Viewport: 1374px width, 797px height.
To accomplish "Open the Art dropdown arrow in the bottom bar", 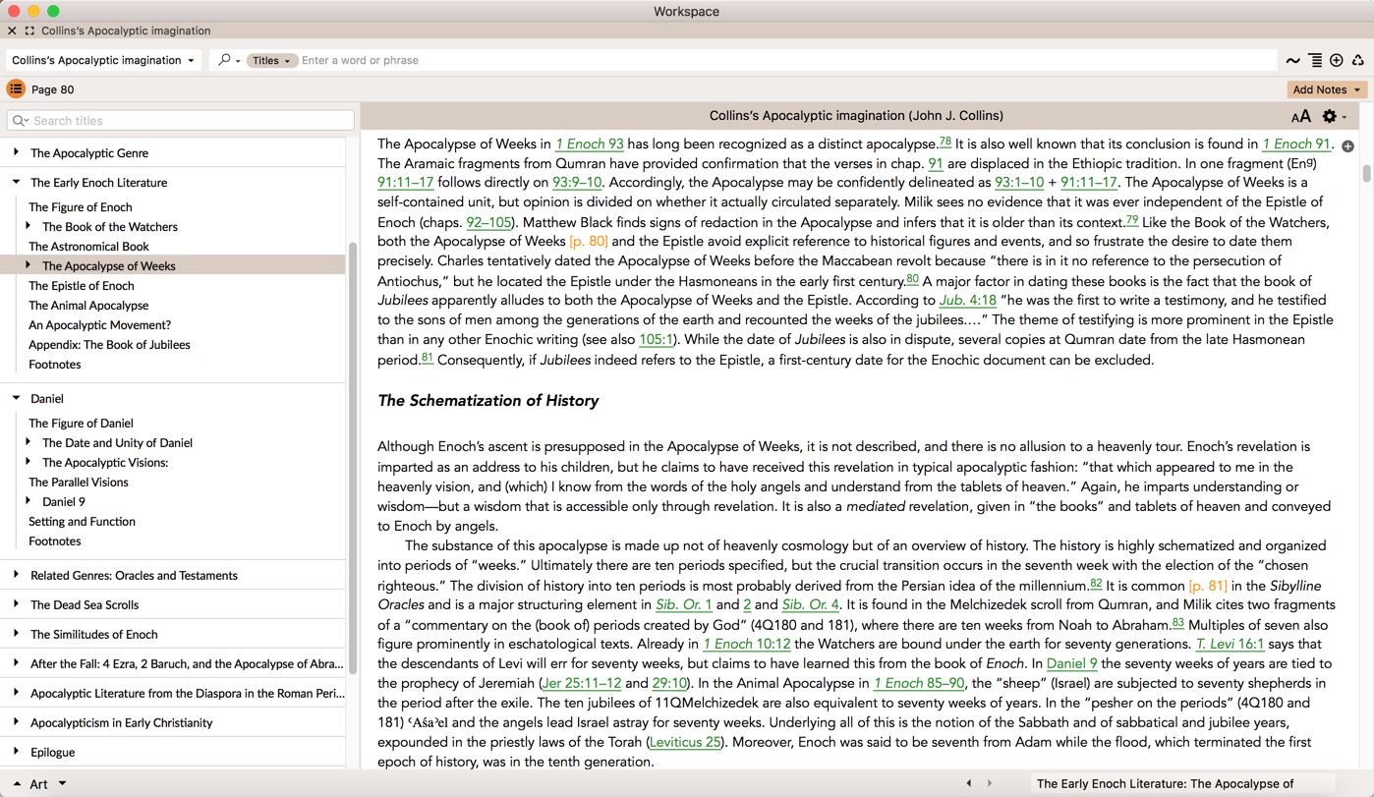I will coord(62,784).
